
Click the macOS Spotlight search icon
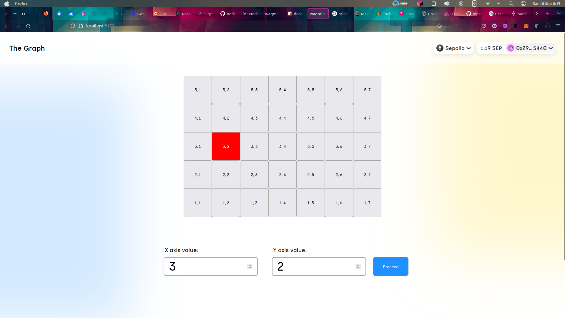(x=511, y=4)
